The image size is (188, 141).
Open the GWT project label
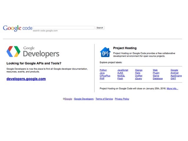(x=173, y=79)
